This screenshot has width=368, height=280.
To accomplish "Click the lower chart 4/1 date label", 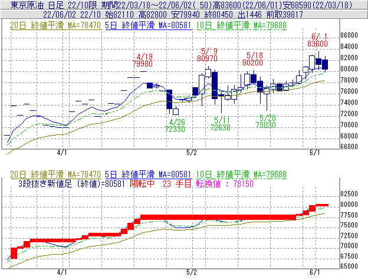I will [x=62, y=272].
